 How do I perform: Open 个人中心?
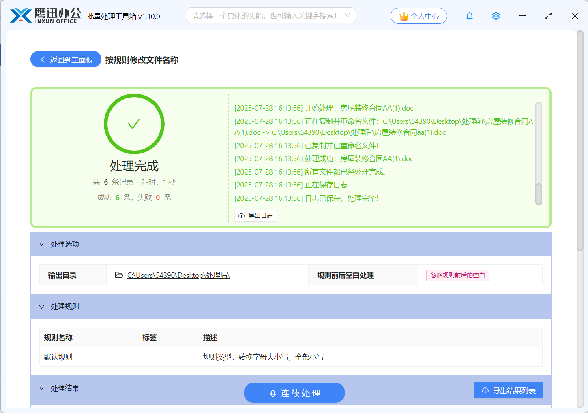pyautogui.click(x=419, y=16)
